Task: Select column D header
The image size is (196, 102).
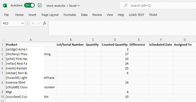Action: click(x=115, y=40)
